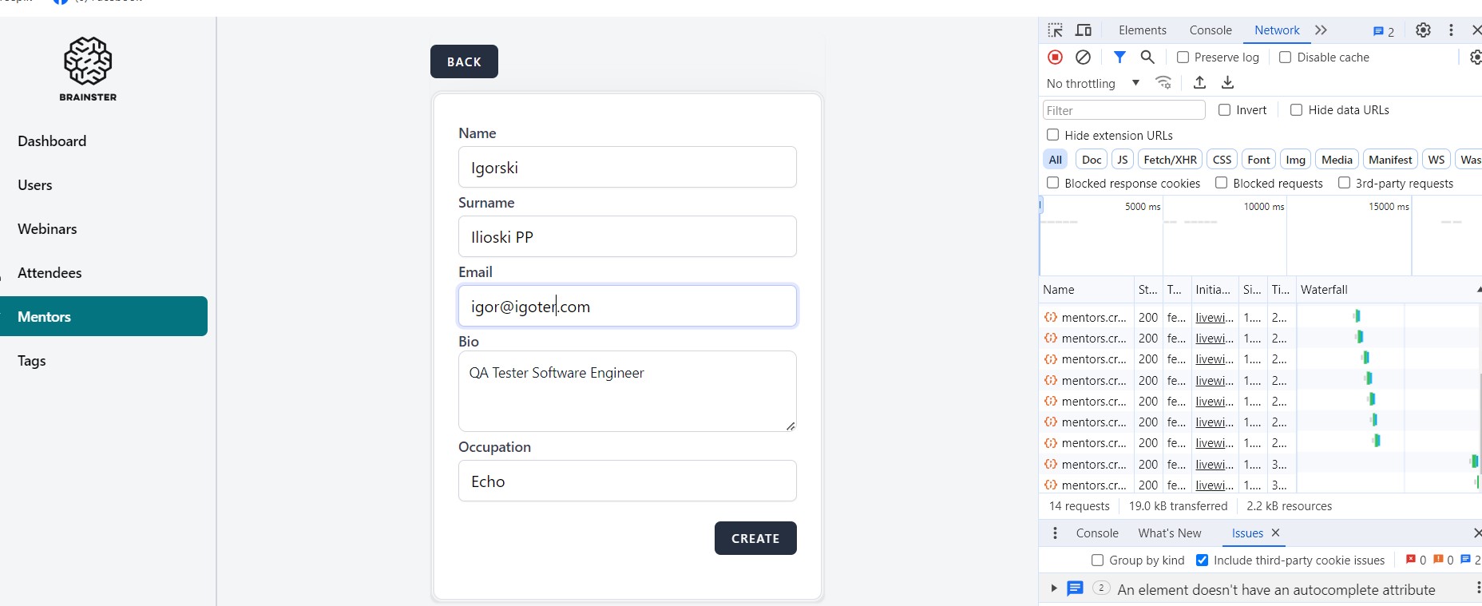
Task: Click the export HAR download icon
Action: tap(1227, 82)
